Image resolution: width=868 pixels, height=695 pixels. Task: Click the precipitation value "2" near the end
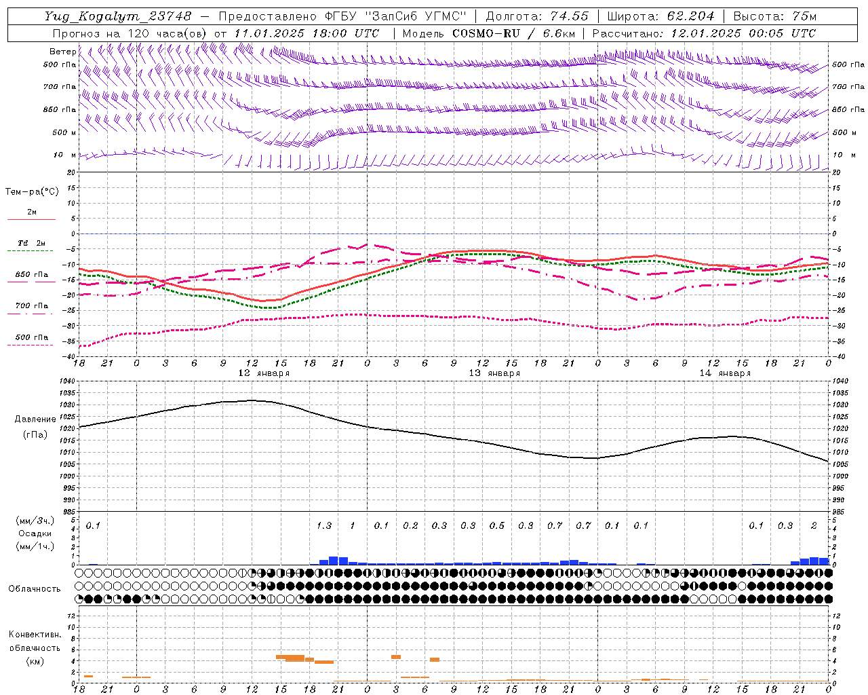coord(814,526)
